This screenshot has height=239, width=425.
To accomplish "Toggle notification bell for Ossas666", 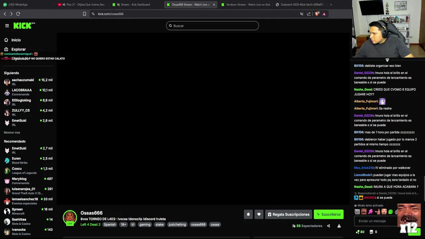I will pyautogui.click(x=248, y=214).
